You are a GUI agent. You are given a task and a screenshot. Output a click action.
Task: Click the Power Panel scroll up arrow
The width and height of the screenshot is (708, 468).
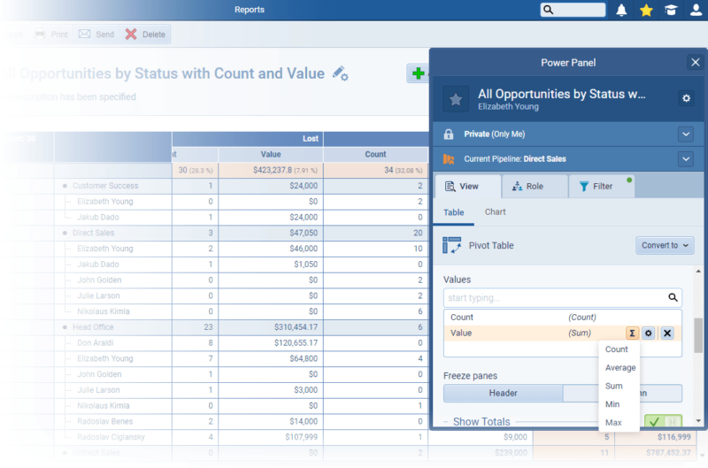(x=698, y=272)
